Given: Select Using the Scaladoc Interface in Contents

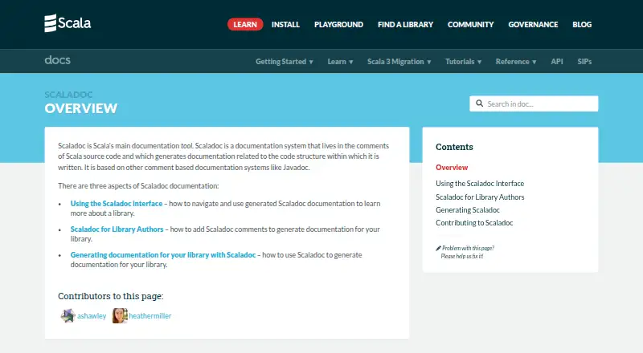Looking at the screenshot, I should (480, 184).
